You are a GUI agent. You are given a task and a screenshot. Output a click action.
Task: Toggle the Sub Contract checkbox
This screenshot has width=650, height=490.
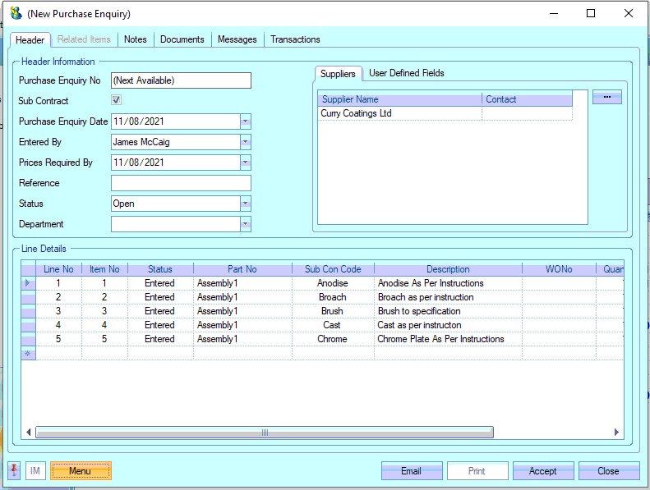[117, 101]
